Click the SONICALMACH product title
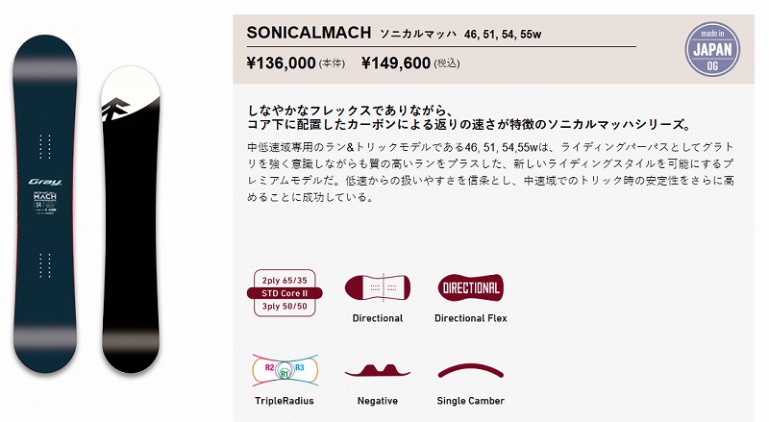The image size is (769, 422). click(309, 33)
